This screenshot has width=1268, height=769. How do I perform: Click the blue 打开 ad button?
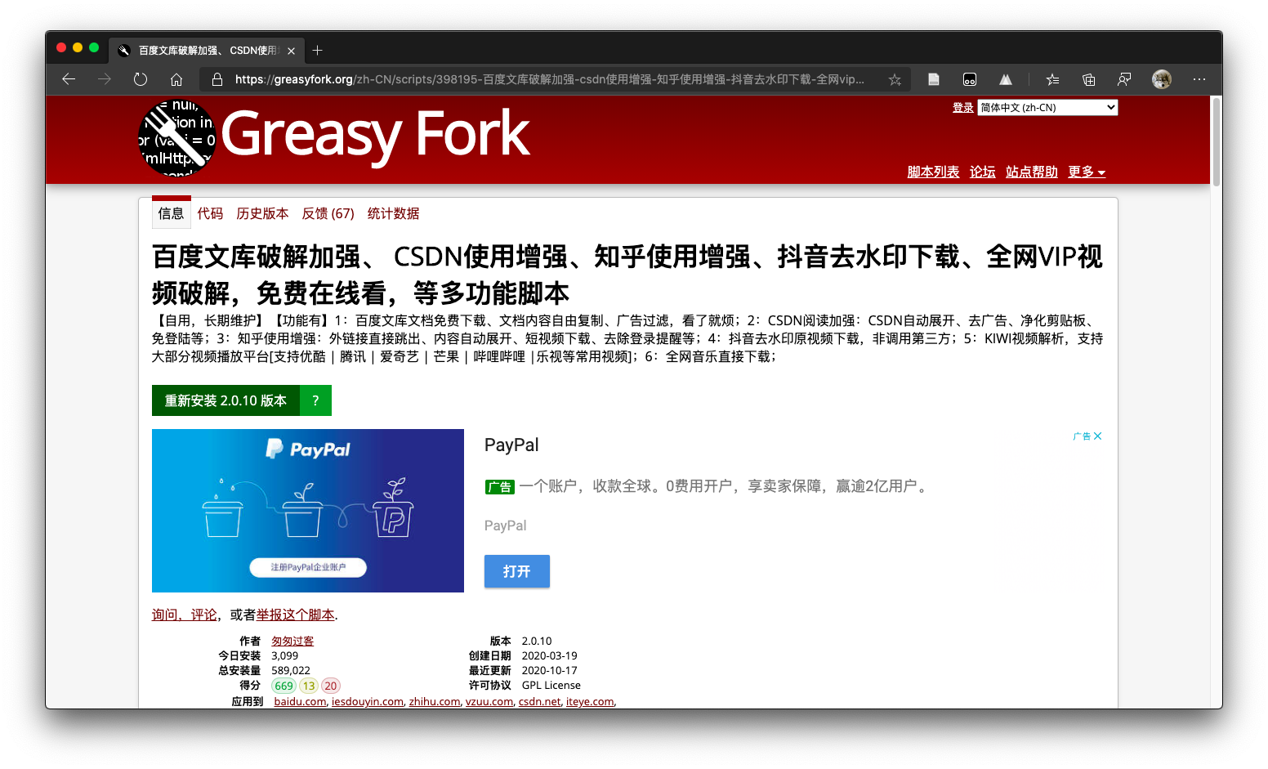(x=517, y=571)
